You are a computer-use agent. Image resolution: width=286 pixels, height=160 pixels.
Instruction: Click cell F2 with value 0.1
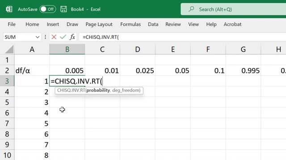tap(208, 71)
